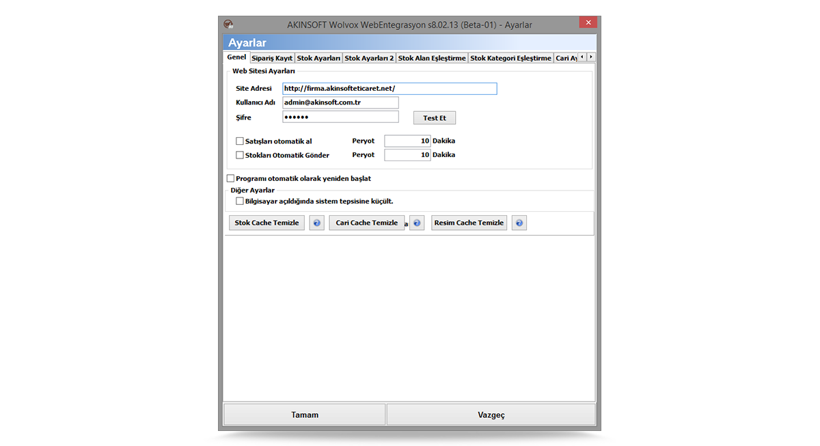The width and height of the screenshot is (820, 446).
Task: Open the Stok Ayarları tab
Action: pos(318,58)
